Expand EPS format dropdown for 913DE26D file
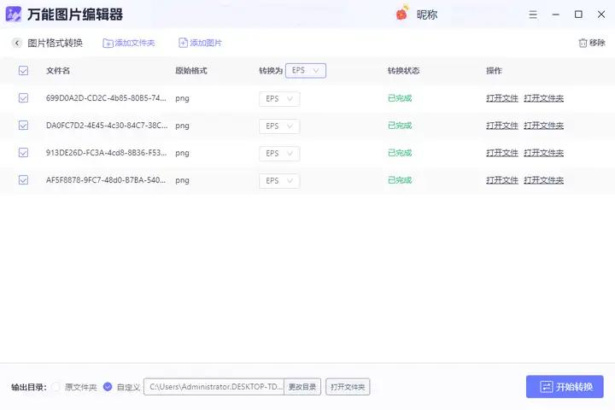This screenshot has height=410, width=615. point(279,153)
